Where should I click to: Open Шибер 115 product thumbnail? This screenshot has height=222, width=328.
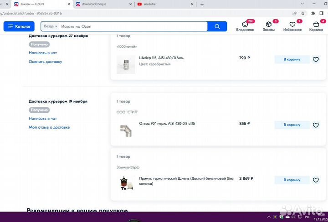tap(126, 65)
